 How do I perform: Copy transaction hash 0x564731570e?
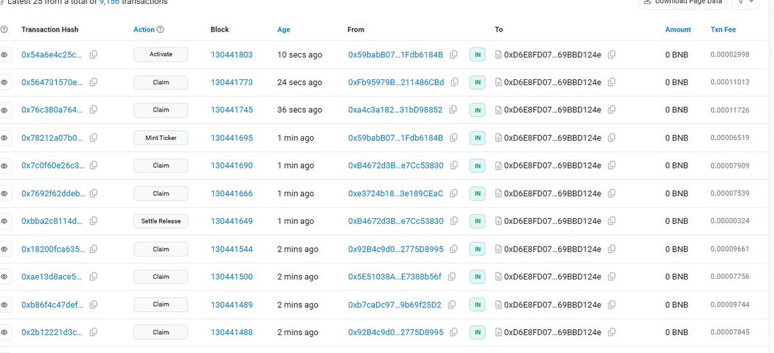(94, 82)
